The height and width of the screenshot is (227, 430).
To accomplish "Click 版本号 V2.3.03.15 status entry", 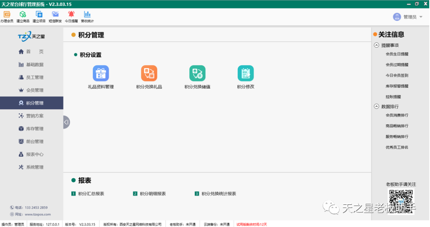I will (80, 224).
